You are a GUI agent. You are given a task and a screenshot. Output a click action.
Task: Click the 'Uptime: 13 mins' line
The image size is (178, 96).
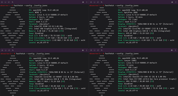click(x=126, y=65)
